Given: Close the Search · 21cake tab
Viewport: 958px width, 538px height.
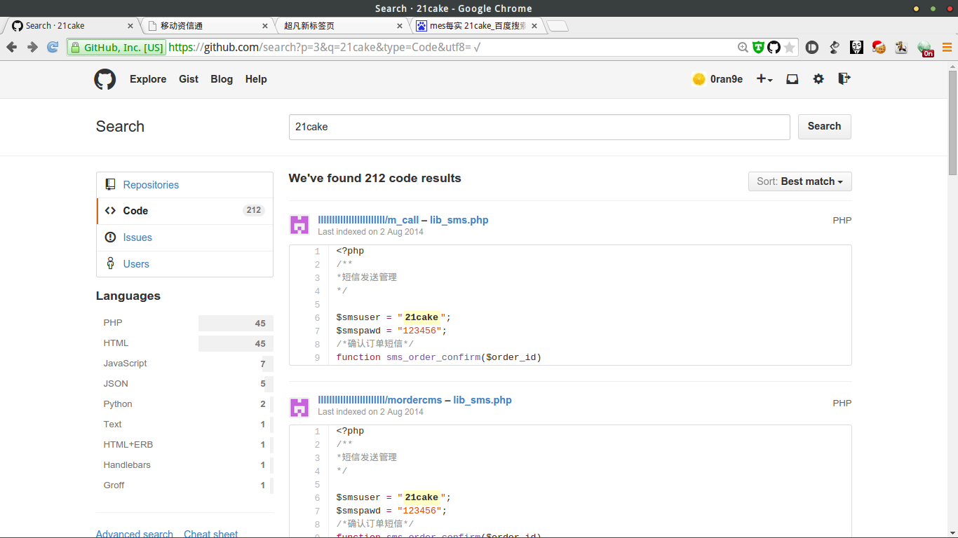Looking at the screenshot, I should 130,26.
